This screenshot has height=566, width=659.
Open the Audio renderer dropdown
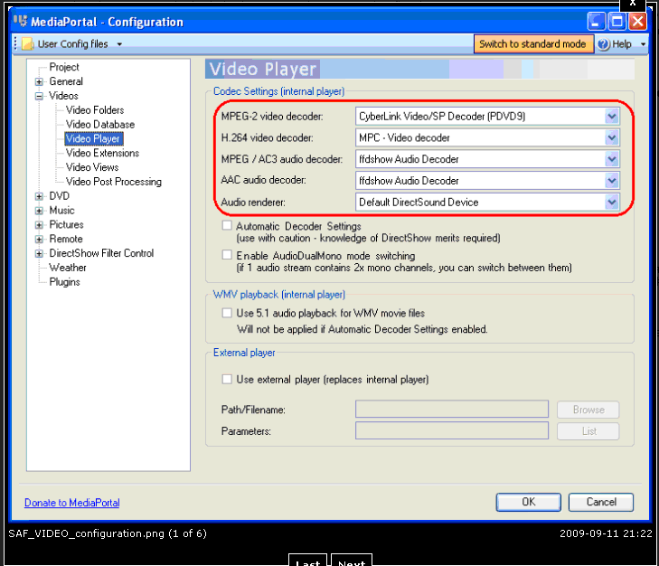pos(612,203)
